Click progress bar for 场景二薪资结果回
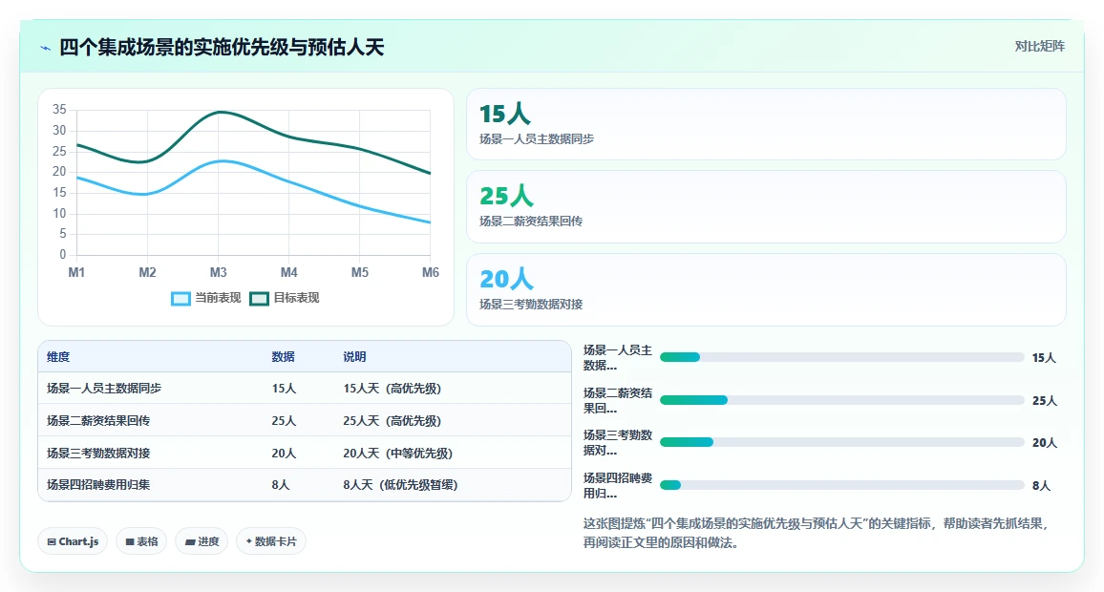 pyautogui.click(x=841, y=400)
